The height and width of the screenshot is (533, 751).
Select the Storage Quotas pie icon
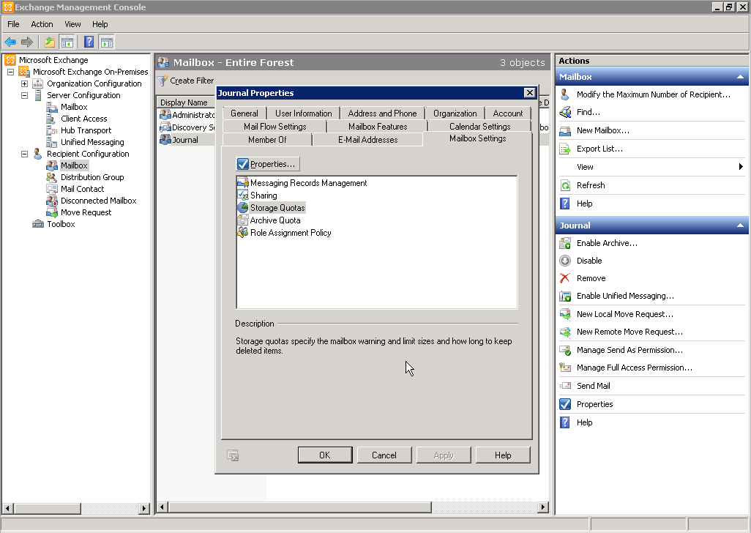coord(243,208)
